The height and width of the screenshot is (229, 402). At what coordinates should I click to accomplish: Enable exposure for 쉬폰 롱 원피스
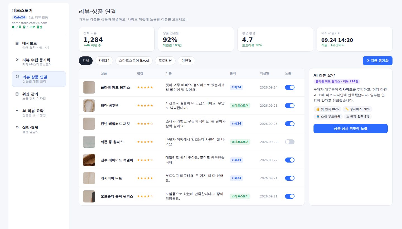290,142
